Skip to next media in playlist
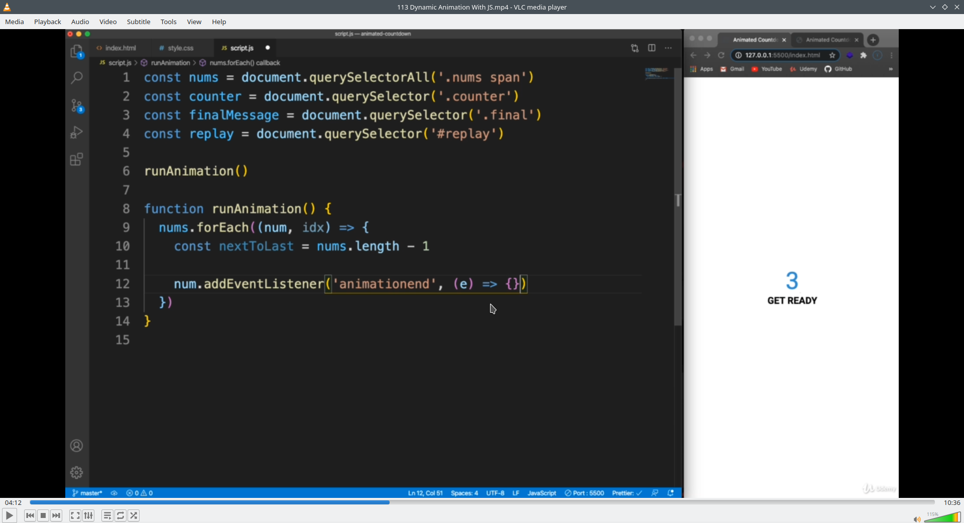 point(56,515)
